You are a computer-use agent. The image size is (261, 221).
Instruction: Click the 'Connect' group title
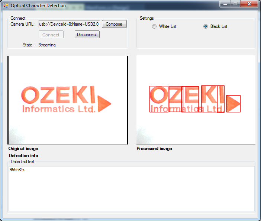(18, 18)
